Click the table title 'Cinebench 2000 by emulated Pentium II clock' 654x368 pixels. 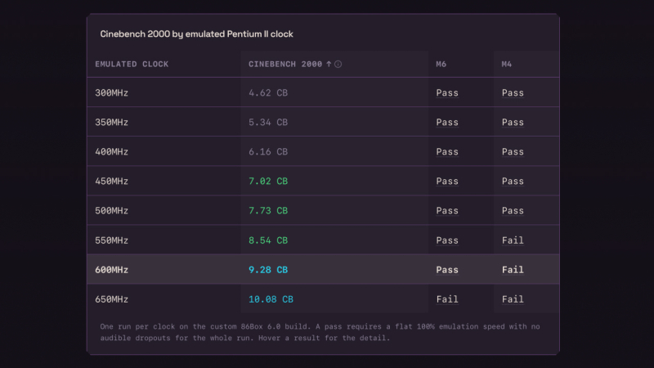[196, 34]
